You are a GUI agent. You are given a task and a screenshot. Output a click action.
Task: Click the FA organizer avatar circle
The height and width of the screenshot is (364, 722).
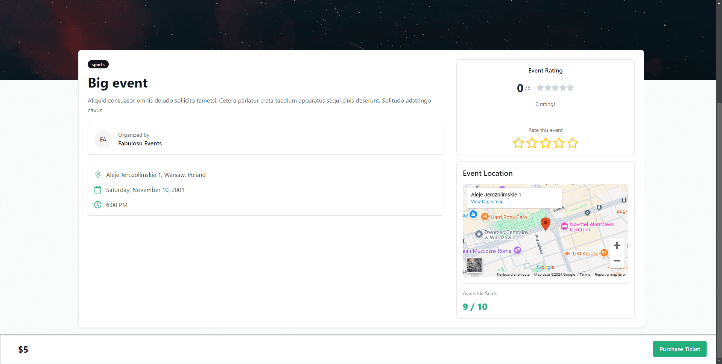tap(103, 139)
